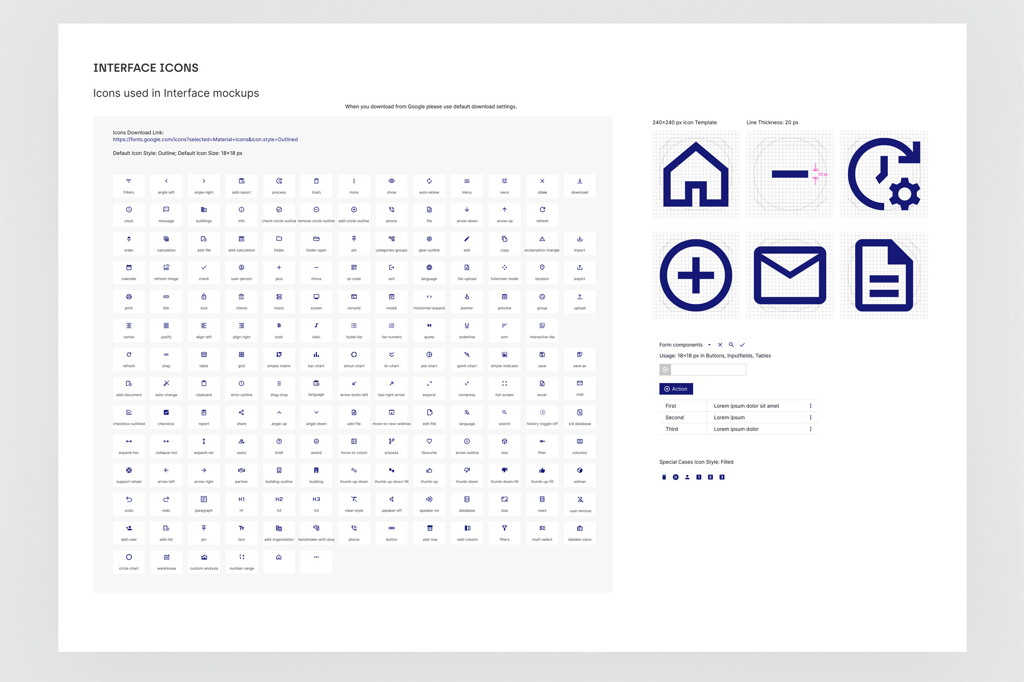Screen dimensions: 1024x682
Task: Open more options for Third row
Action: tap(810, 429)
